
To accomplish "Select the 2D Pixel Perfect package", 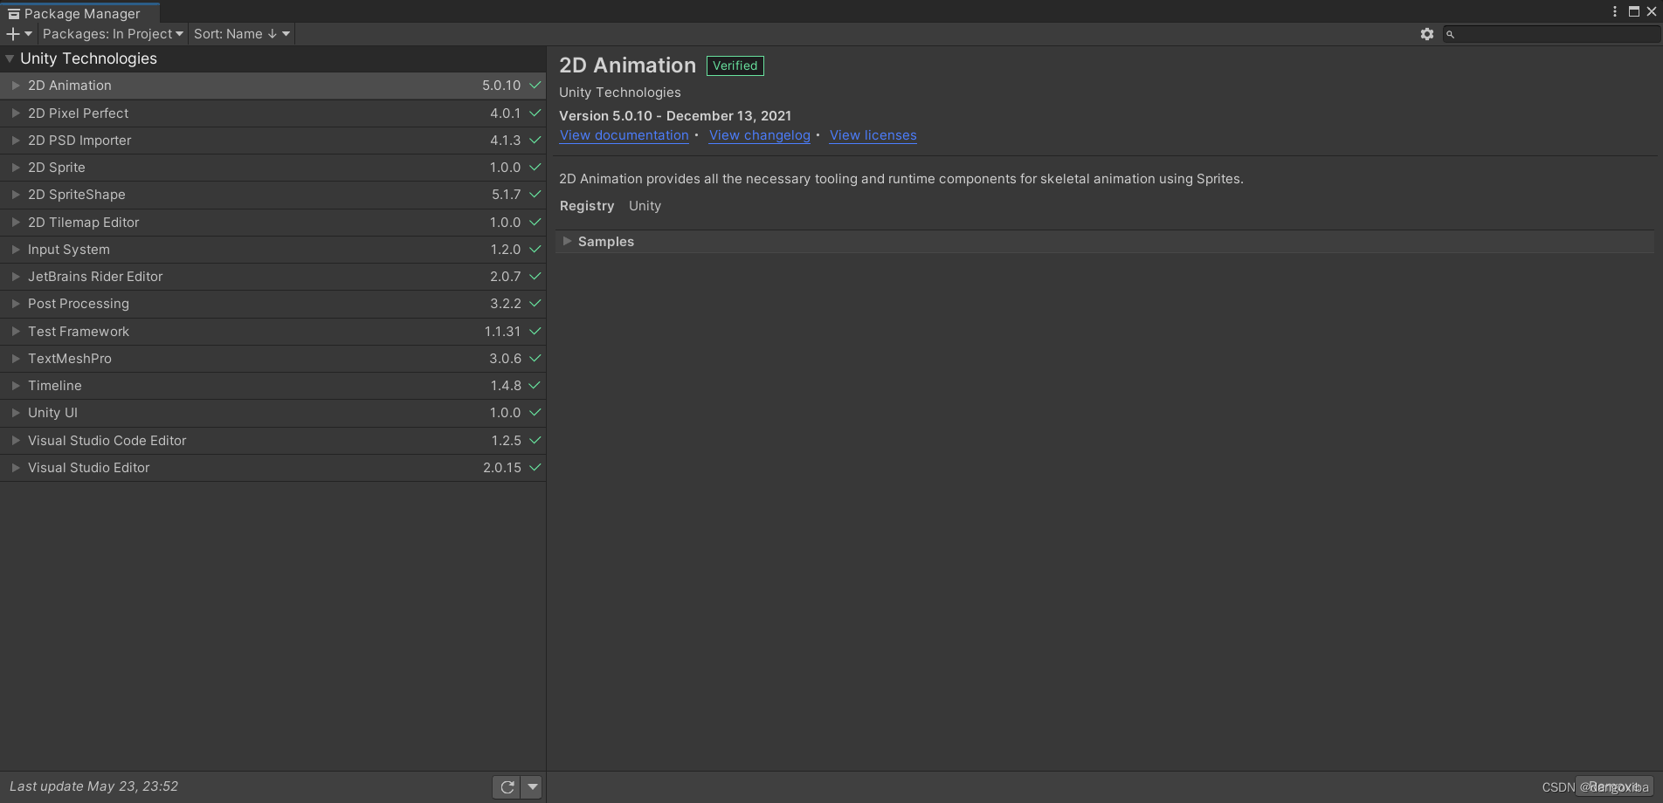I will [x=273, y=113].
